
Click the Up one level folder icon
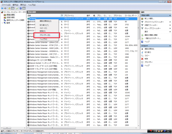pos(10,8)
